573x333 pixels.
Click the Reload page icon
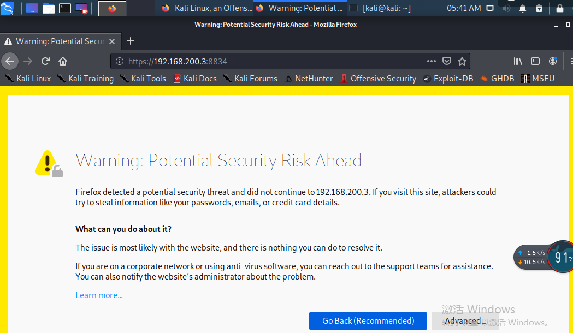point(45,61)
